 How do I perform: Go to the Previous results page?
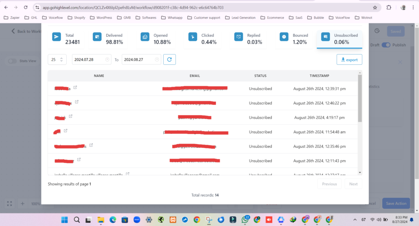329,184
